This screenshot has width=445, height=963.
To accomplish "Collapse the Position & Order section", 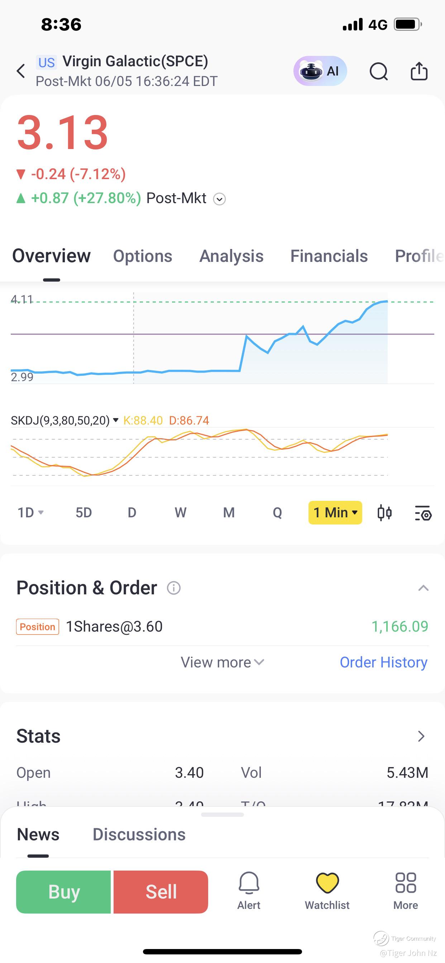I will (x=423, y=588).
